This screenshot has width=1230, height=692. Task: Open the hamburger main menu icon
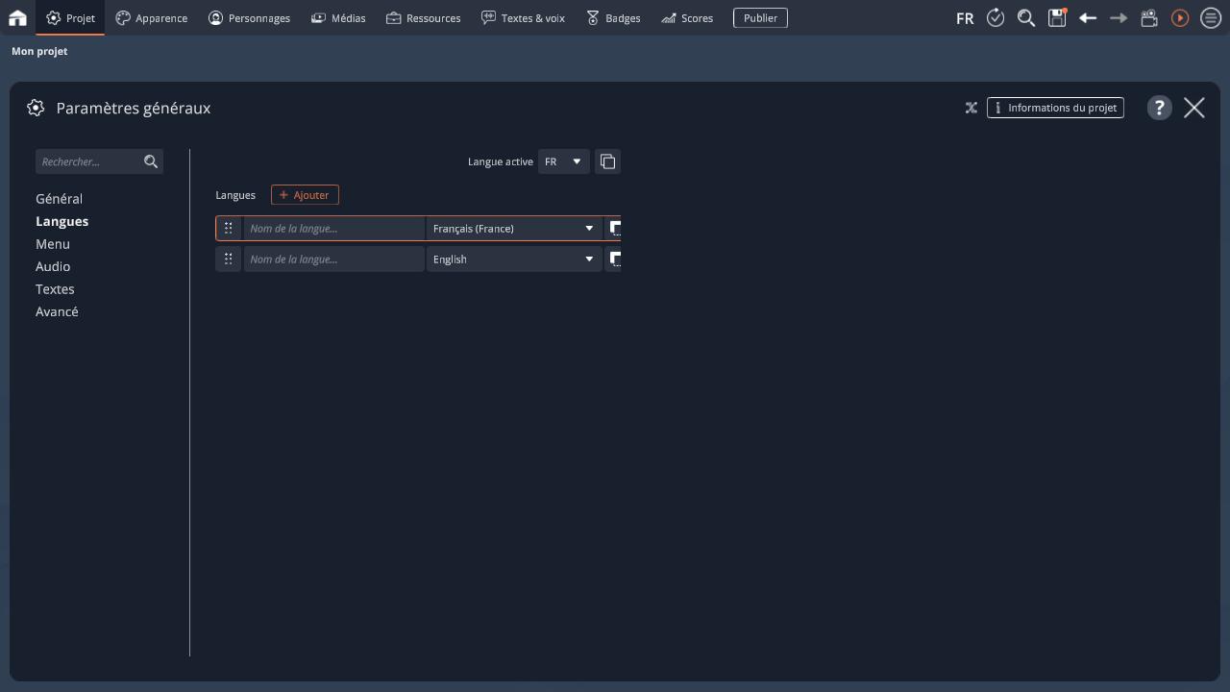1211,17
